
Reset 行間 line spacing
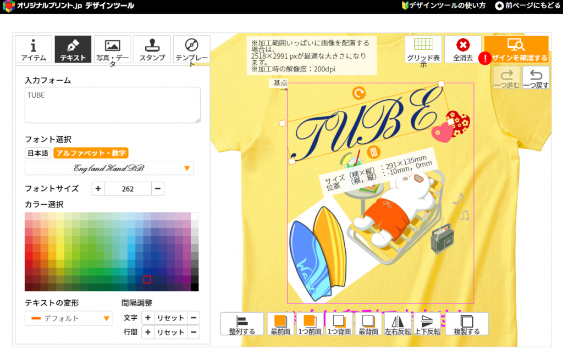pos(170,332)
